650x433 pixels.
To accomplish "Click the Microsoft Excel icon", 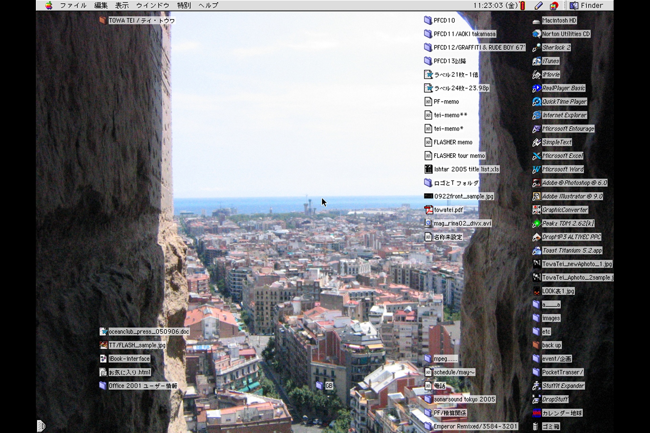I will [x=537, y=156].
